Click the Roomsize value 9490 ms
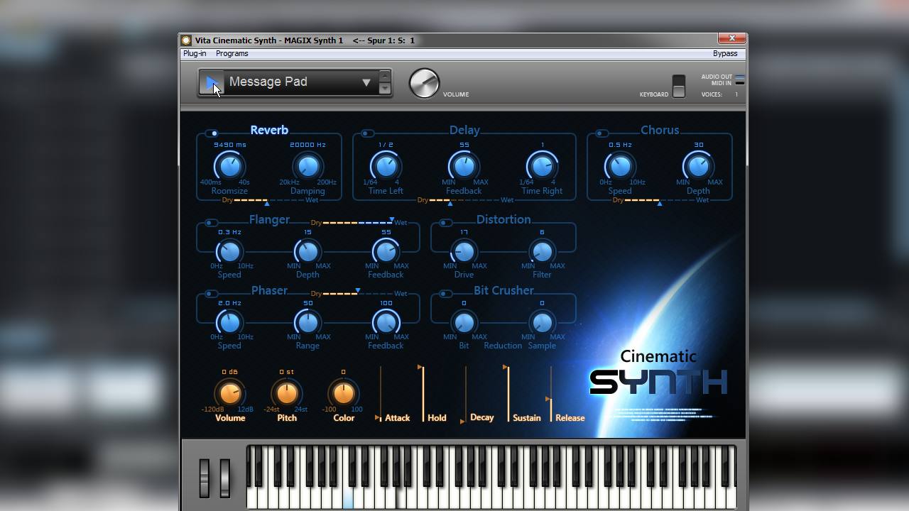Screen dimensions: 909x511 229,145
